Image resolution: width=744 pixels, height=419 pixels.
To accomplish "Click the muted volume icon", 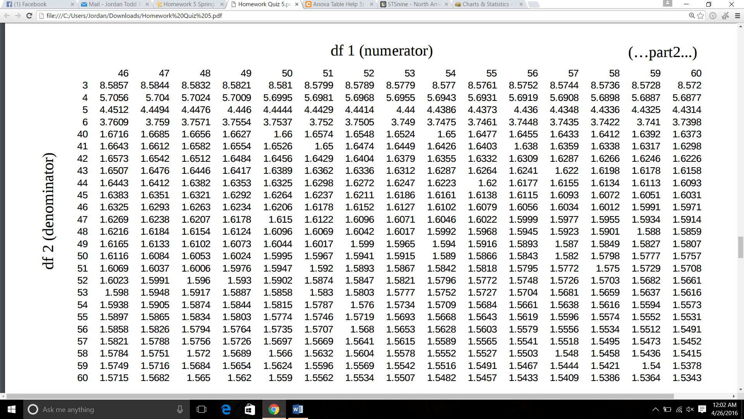I will click(690, 409).
